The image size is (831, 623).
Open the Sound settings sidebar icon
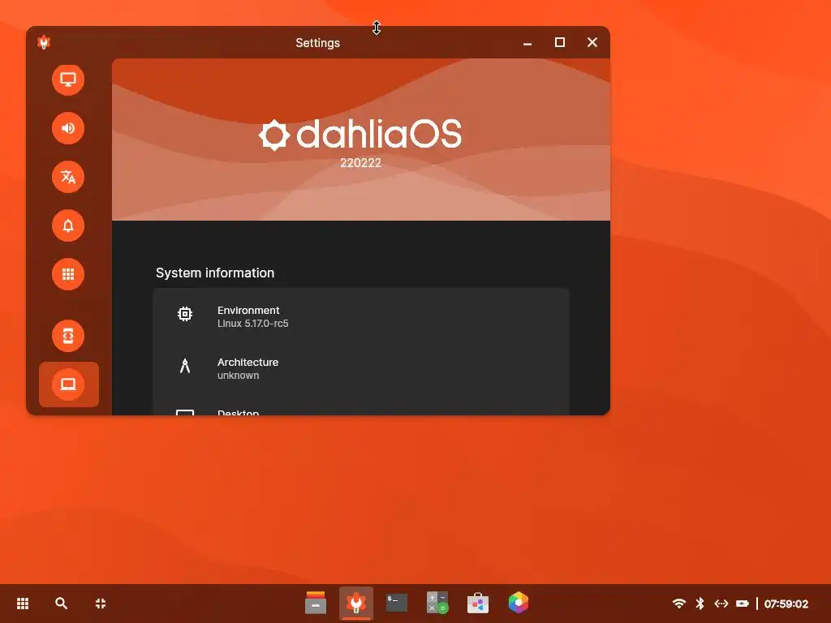68,128
